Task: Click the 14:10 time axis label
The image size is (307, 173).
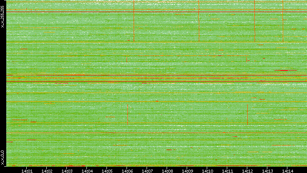Action: pos(207,171)
